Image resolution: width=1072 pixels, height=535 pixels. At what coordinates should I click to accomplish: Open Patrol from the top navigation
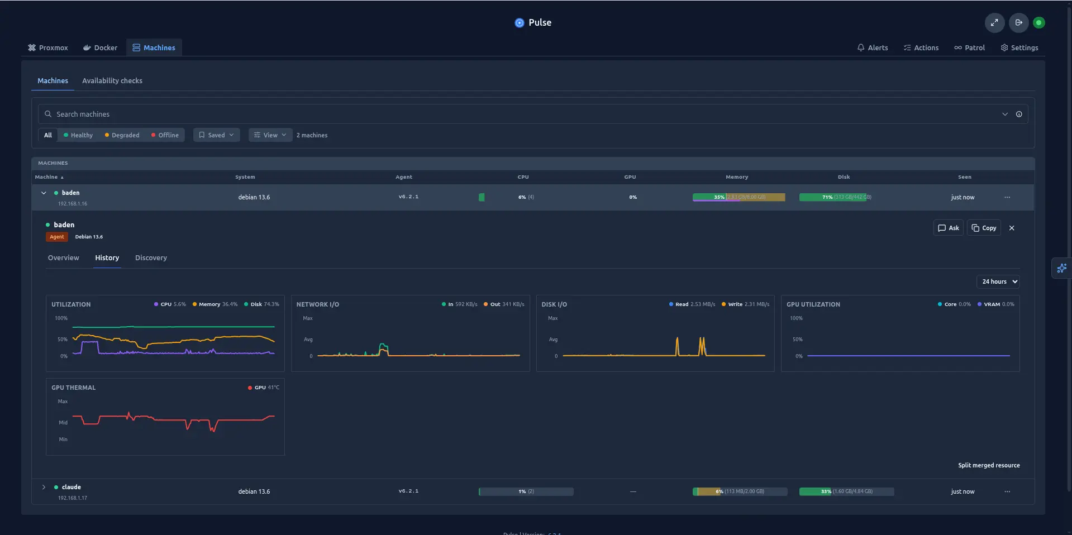969,48
